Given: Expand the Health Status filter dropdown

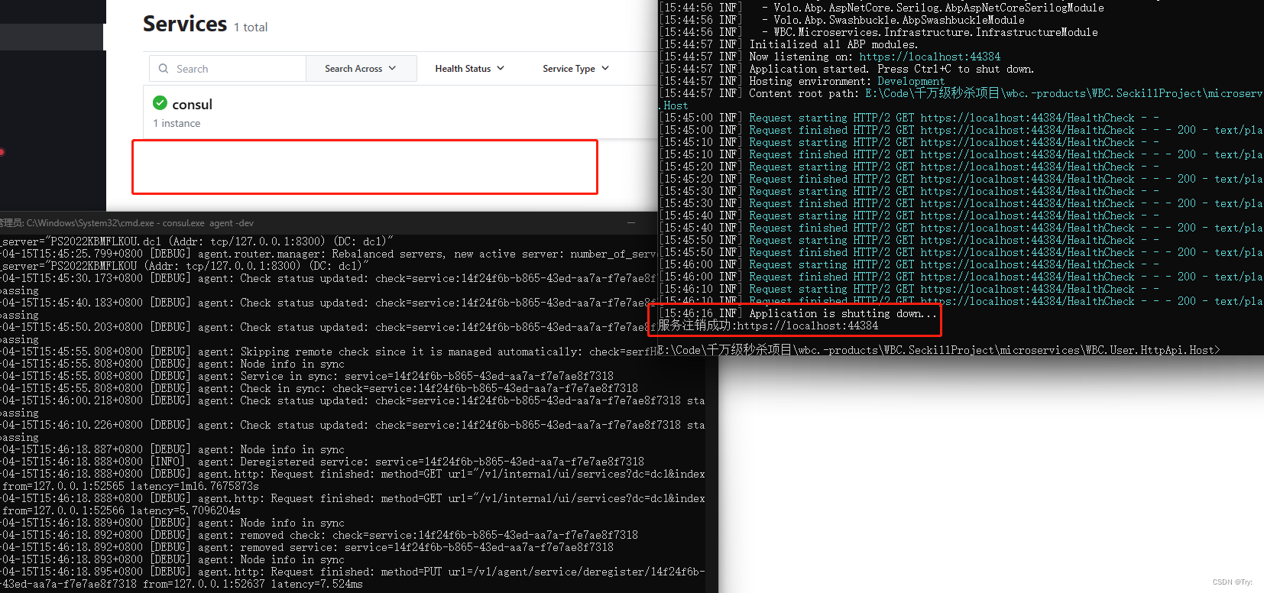Looking at the screenshot, I should [x=470, y=69].
